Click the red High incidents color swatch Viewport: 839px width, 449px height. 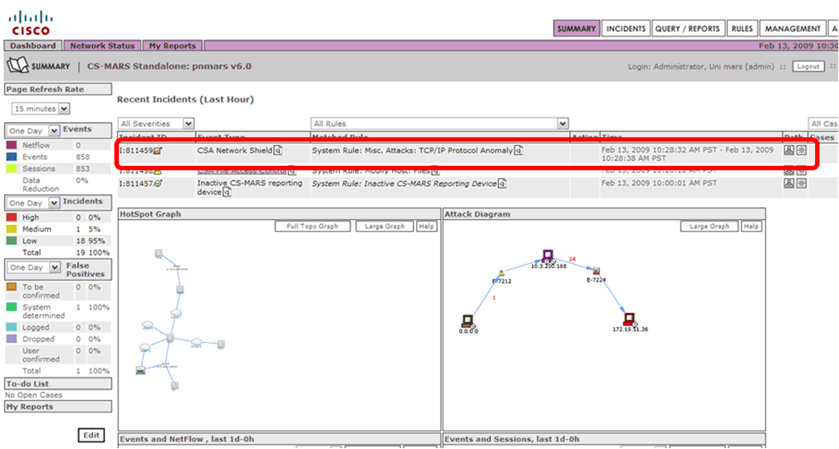coord(12,217)
